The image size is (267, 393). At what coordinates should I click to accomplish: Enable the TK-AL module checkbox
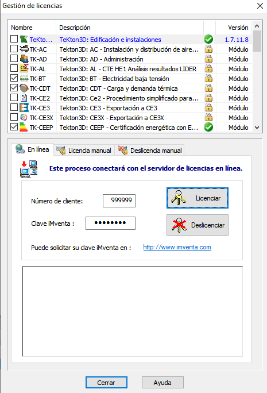click(x=14, y=68)
